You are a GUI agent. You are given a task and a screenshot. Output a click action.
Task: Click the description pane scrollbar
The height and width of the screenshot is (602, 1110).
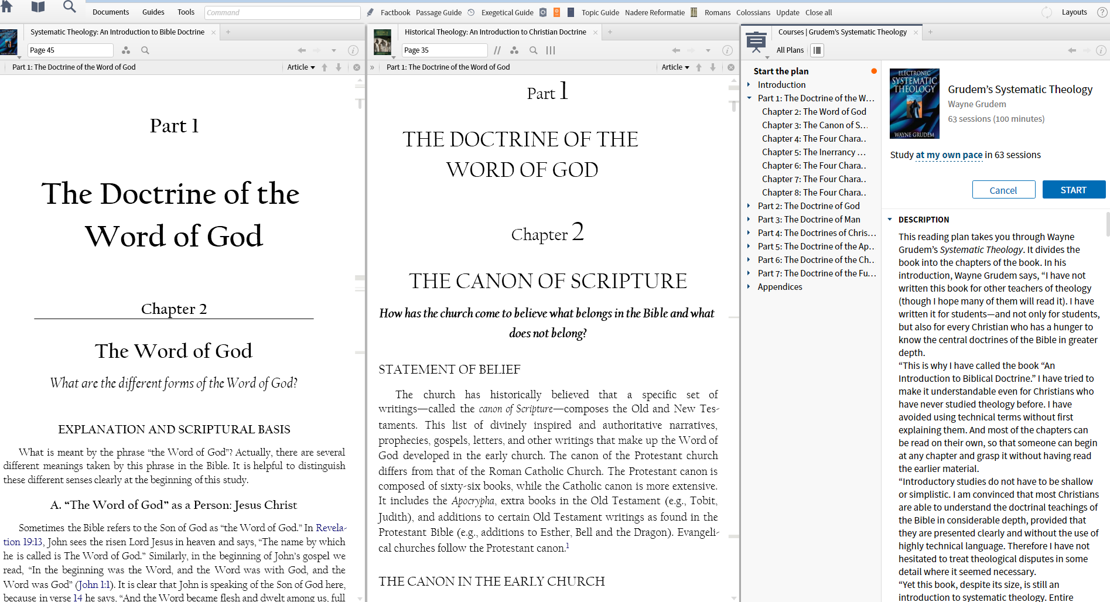[x=1107, y=224]
